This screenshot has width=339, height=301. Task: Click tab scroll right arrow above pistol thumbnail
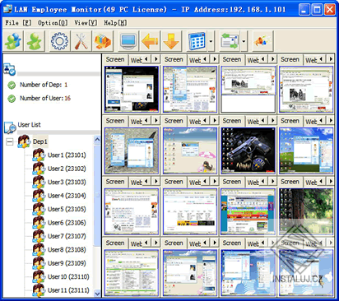point(272,120)
